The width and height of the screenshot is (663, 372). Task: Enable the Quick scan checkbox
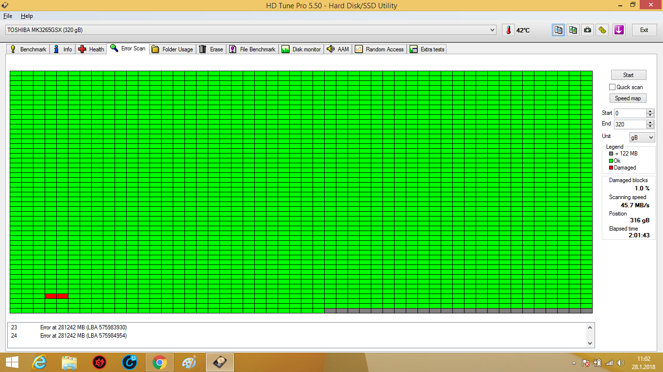[612, 87]
